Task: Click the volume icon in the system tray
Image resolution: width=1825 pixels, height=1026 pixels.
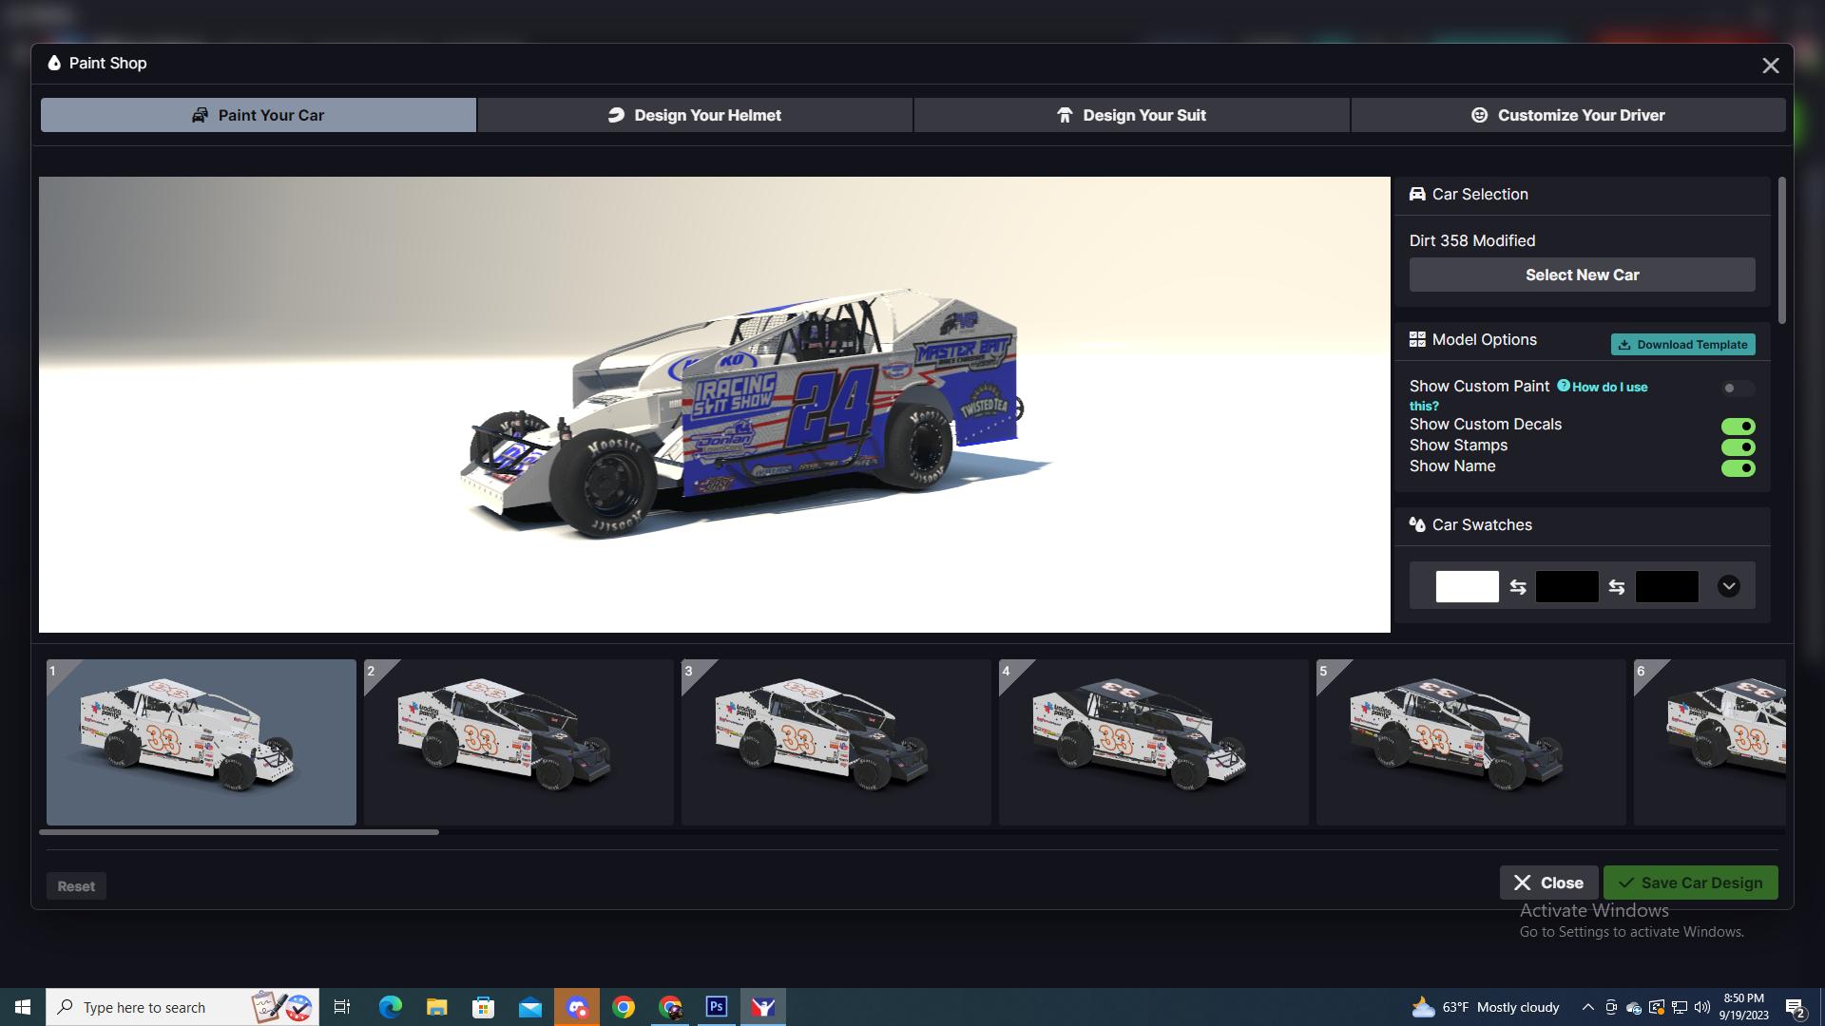Action: point(1701,1007)
